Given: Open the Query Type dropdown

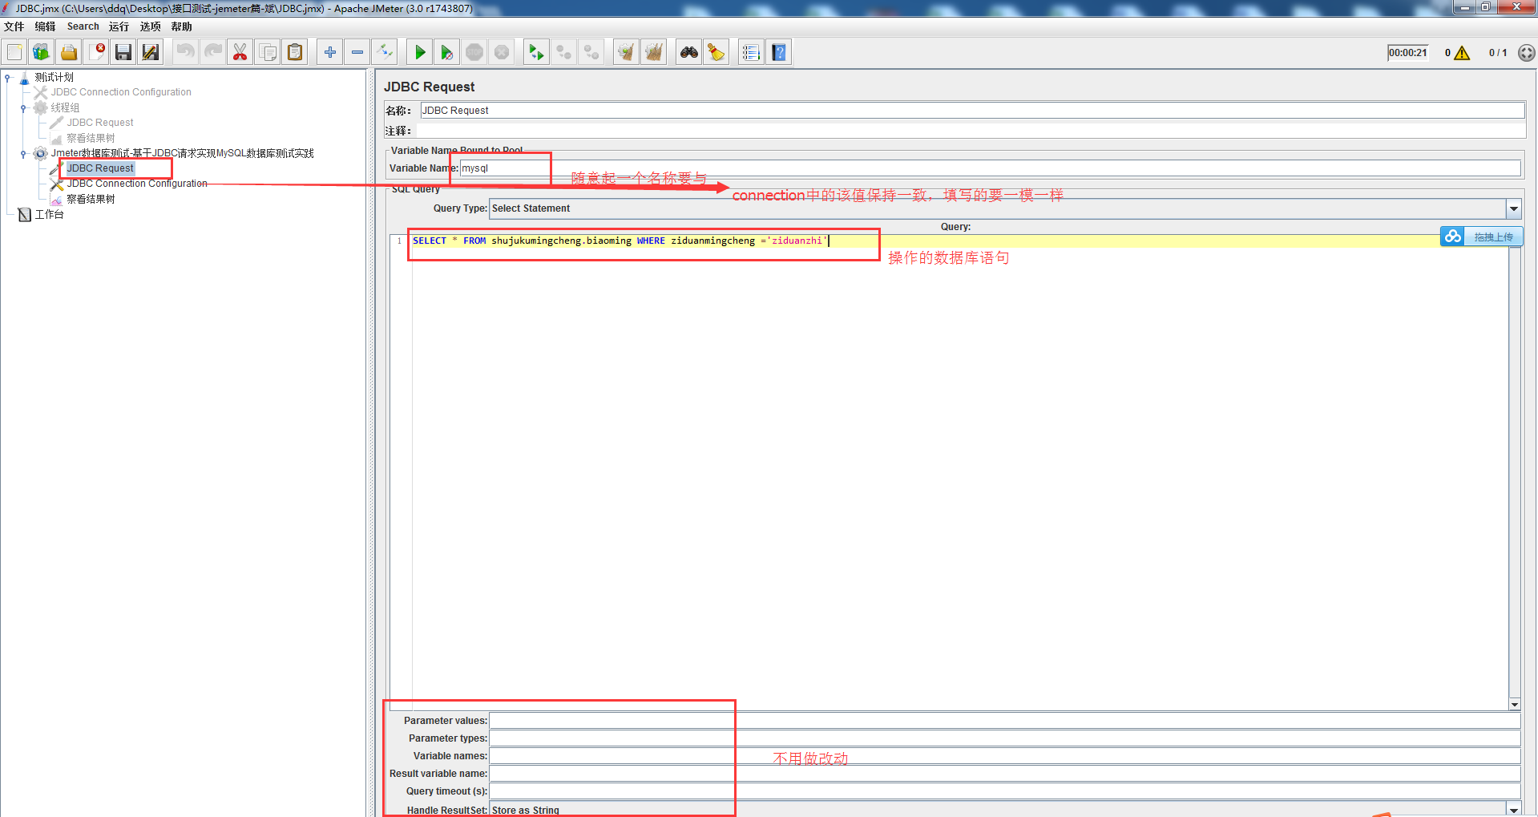Looking at the screenshot, I should pos(1513,208).
